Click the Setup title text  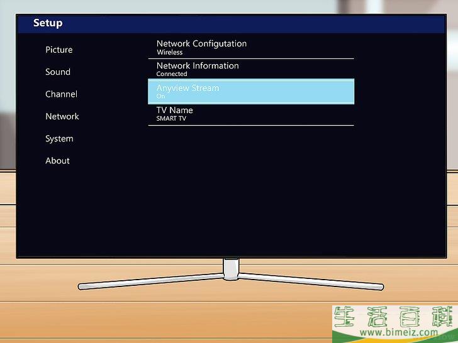[x=48, y=23]
